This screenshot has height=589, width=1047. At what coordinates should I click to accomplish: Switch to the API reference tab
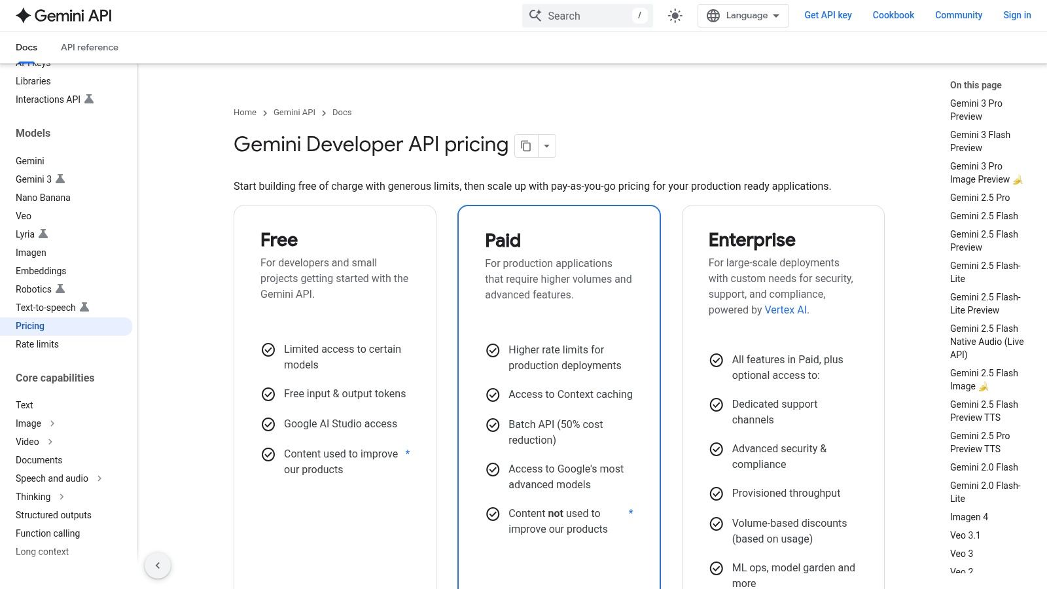point(90,47)
